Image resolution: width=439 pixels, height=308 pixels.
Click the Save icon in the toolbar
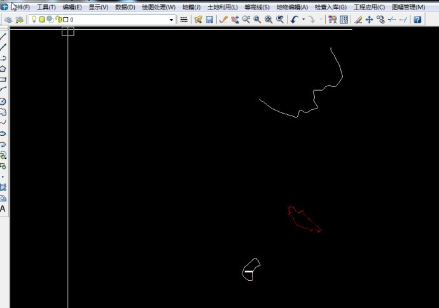click(209, 20)
